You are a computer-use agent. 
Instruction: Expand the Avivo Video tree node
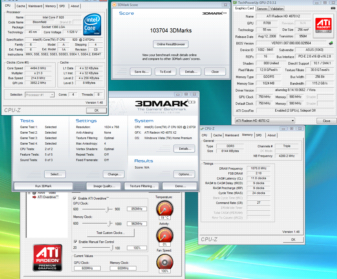click(x=29, y=193)
